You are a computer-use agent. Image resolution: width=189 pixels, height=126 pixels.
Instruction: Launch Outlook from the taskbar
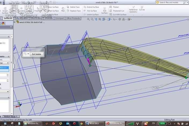67,124
